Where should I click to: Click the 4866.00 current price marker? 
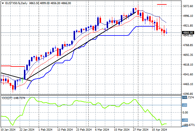click(x=188, y=33)
